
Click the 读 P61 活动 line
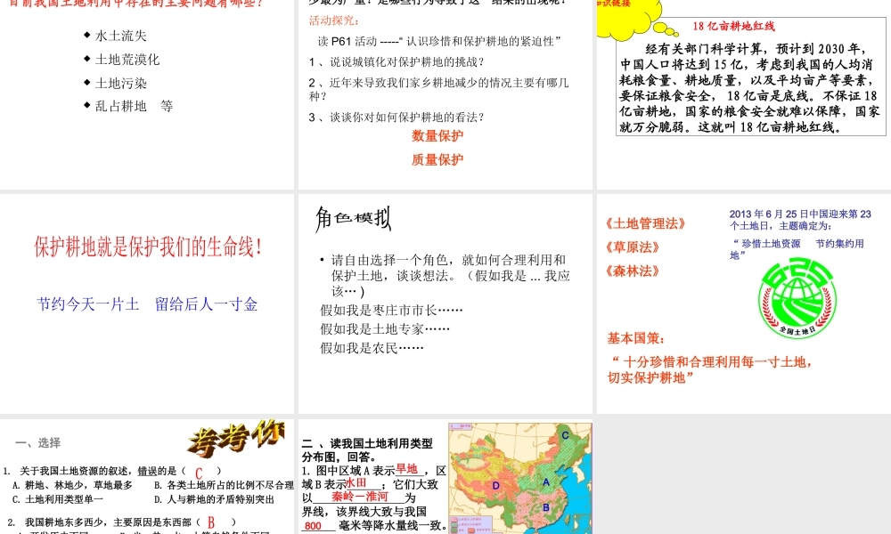[x=440, y=41]
